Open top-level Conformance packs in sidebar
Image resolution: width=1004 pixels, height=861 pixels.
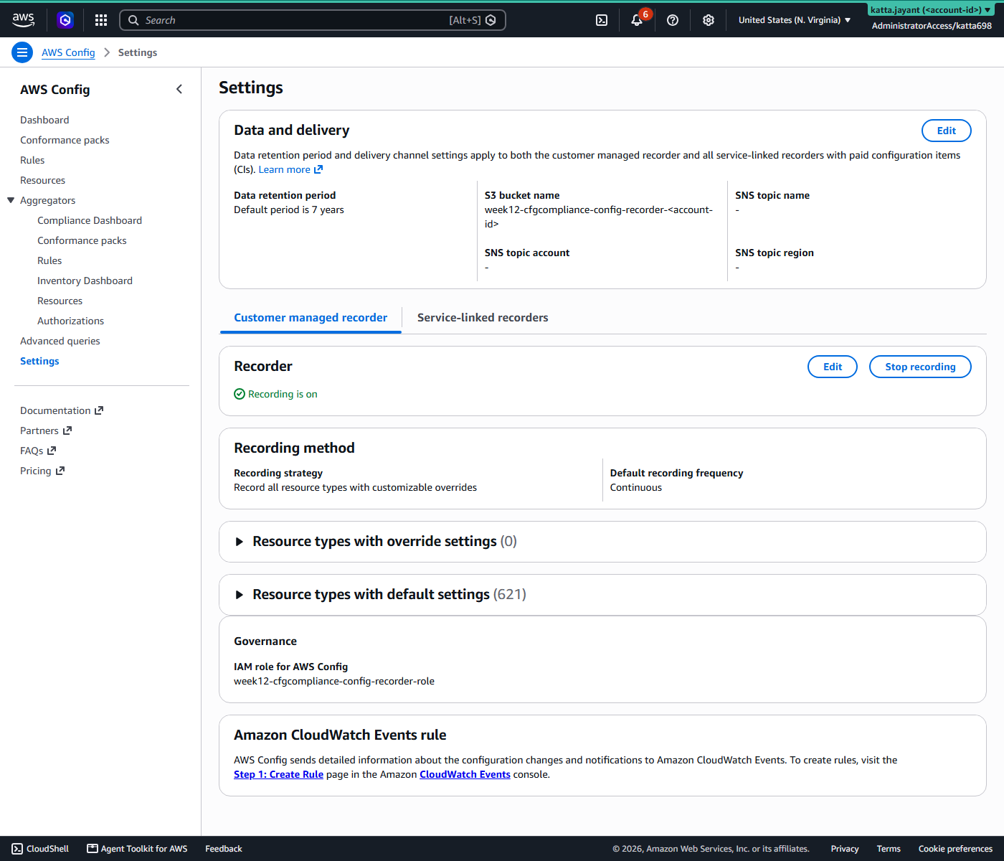pos(65,140)
